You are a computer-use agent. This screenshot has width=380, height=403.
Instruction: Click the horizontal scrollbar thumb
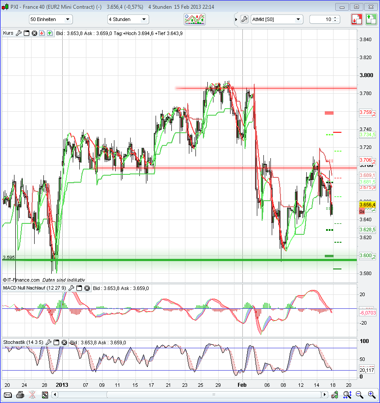tap(213, 394)
